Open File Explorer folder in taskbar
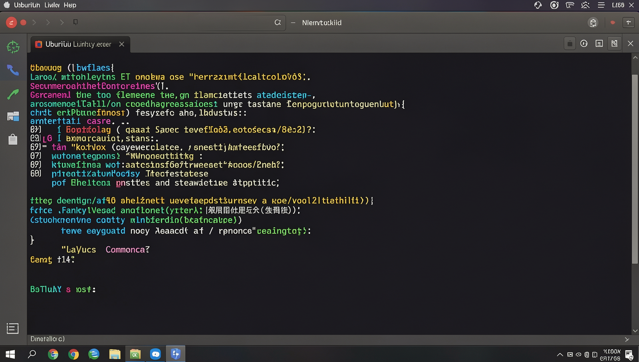Screen dimensions: 639x362 tap(115, 354)
